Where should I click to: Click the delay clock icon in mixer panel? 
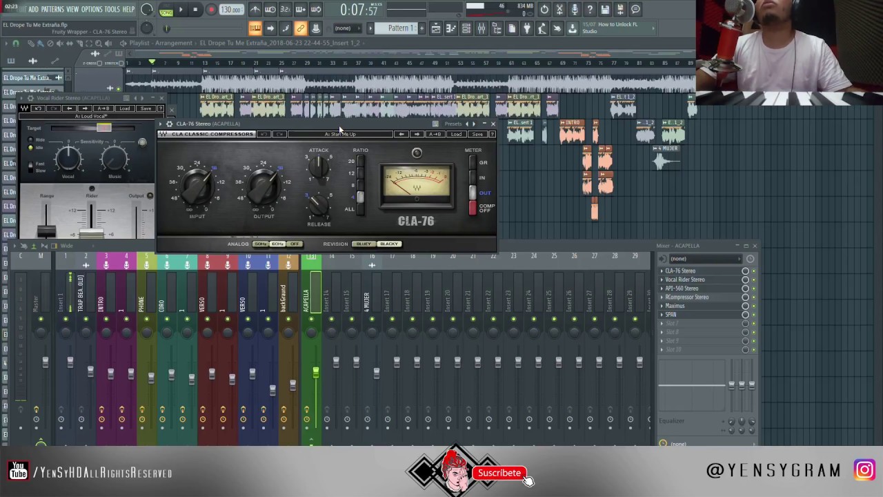point(750,259)
